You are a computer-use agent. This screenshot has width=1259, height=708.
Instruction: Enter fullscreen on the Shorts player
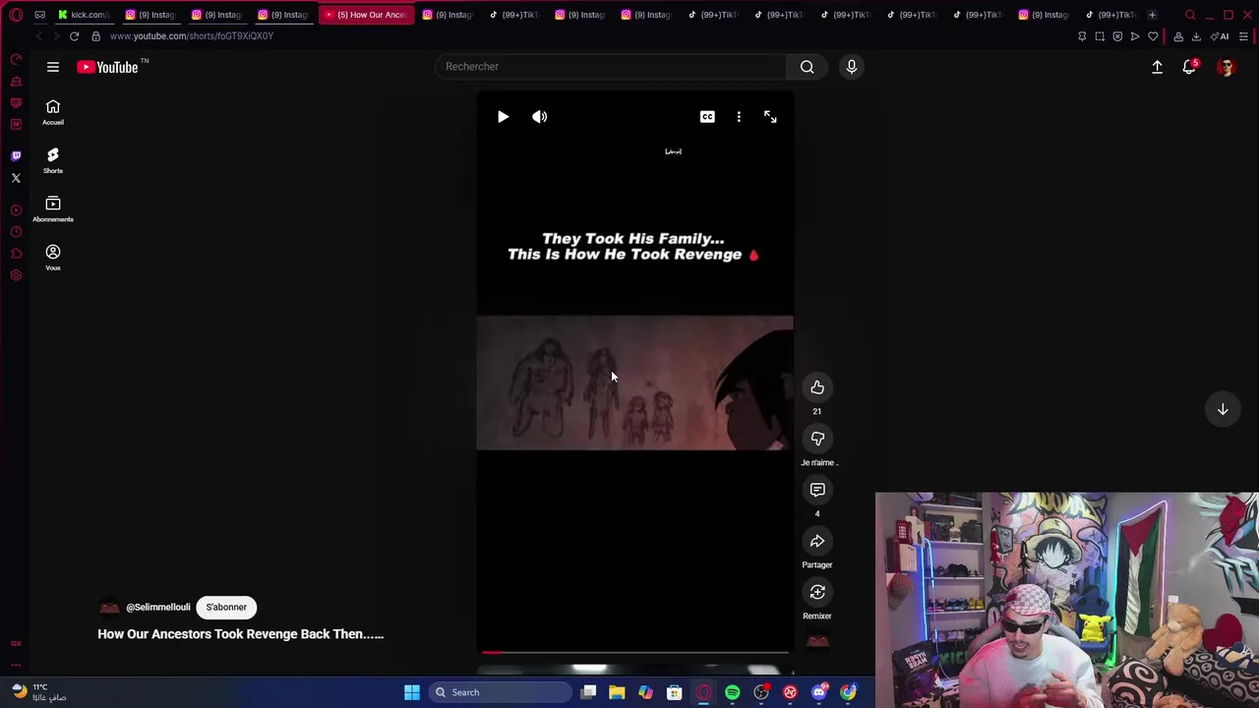point(770,117)
